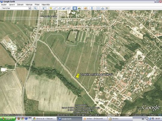Image resolution: width=162 pixels, height=121 pixels.
Task: Click the search magnifier button
Action: [35, 8]
